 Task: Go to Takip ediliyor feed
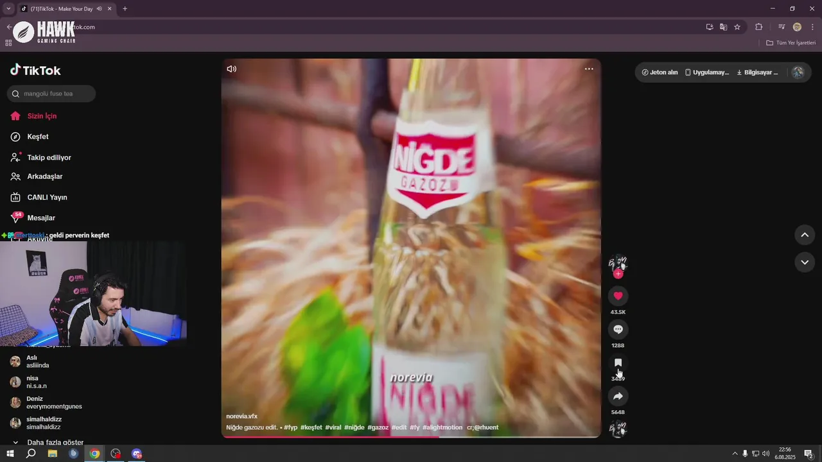click(49, 157)
